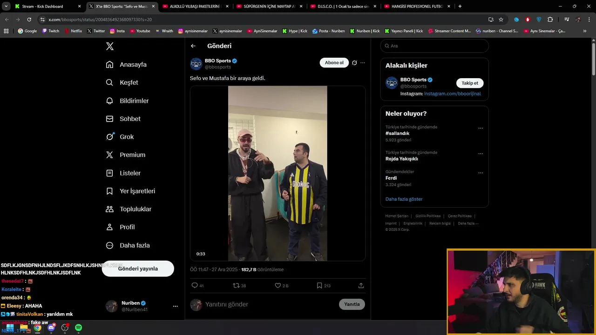Follow BBO Sports with Takip et
Viewport: 596px width, 335px height.
coord(470,83)
